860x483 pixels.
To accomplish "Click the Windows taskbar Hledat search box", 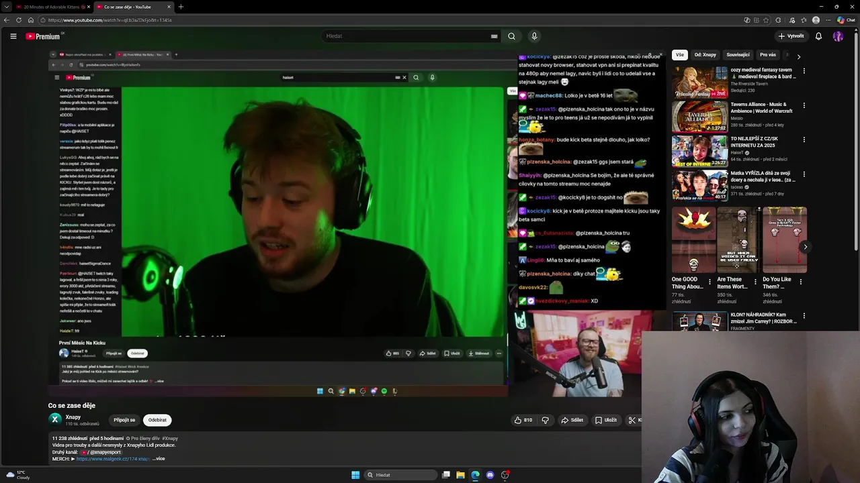I will click(400, 475).
